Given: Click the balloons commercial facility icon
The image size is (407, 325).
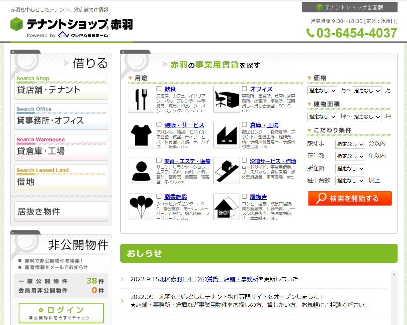Looking at the screenshot, I should (141, 207).
